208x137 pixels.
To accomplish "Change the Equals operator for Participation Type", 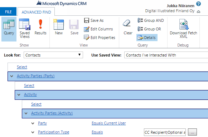I will click(97, 132).
